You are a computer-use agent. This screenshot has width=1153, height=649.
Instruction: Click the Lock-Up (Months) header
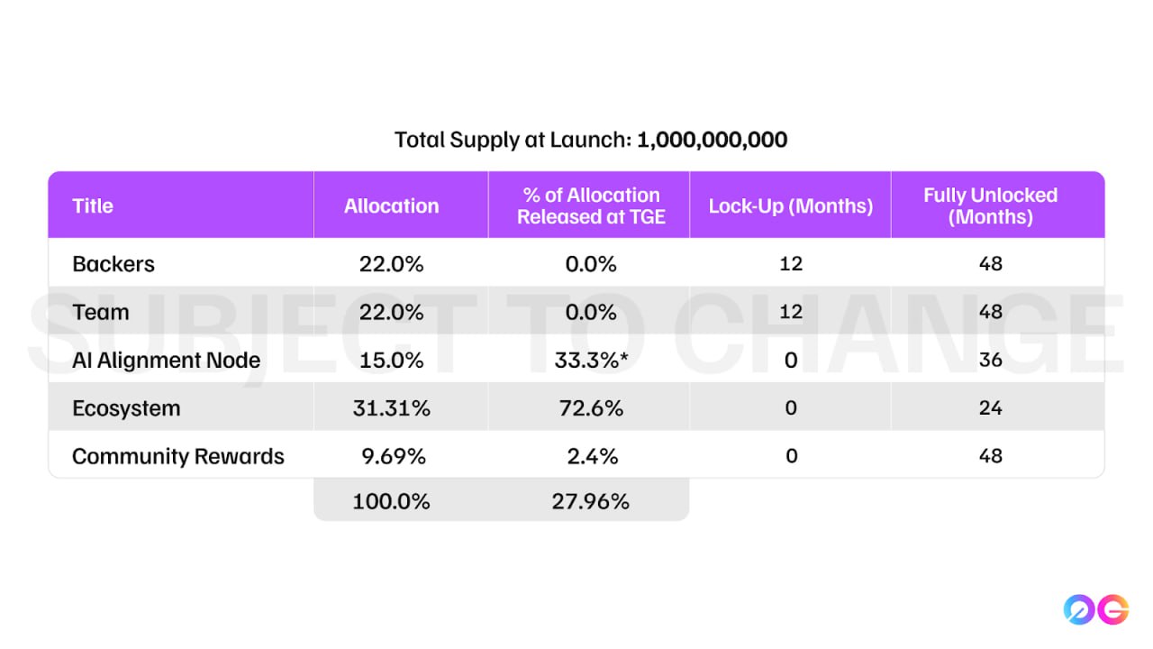click(791, 206)
